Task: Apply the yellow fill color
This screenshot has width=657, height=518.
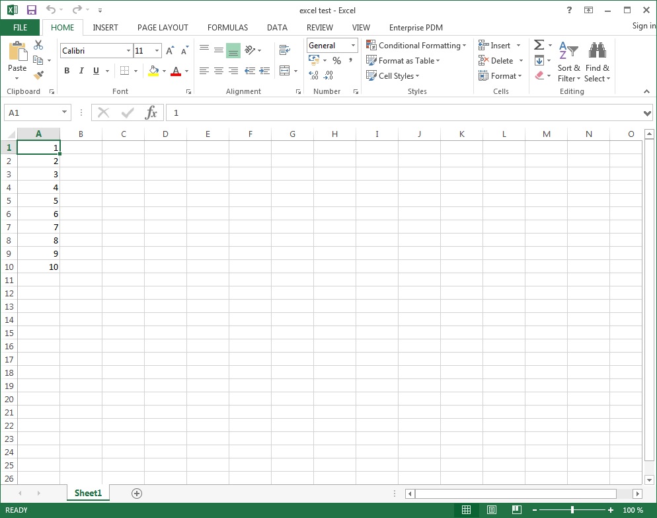Action: point(153,71)
